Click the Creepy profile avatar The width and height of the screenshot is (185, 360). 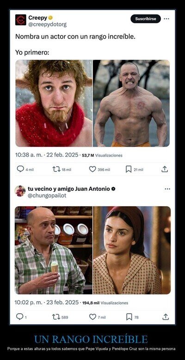coord(21,20)
